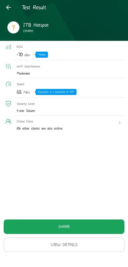Tap the Wi-Fi Interference waves icon
Viewport: 128px width, 267px height.
point(8,66)
